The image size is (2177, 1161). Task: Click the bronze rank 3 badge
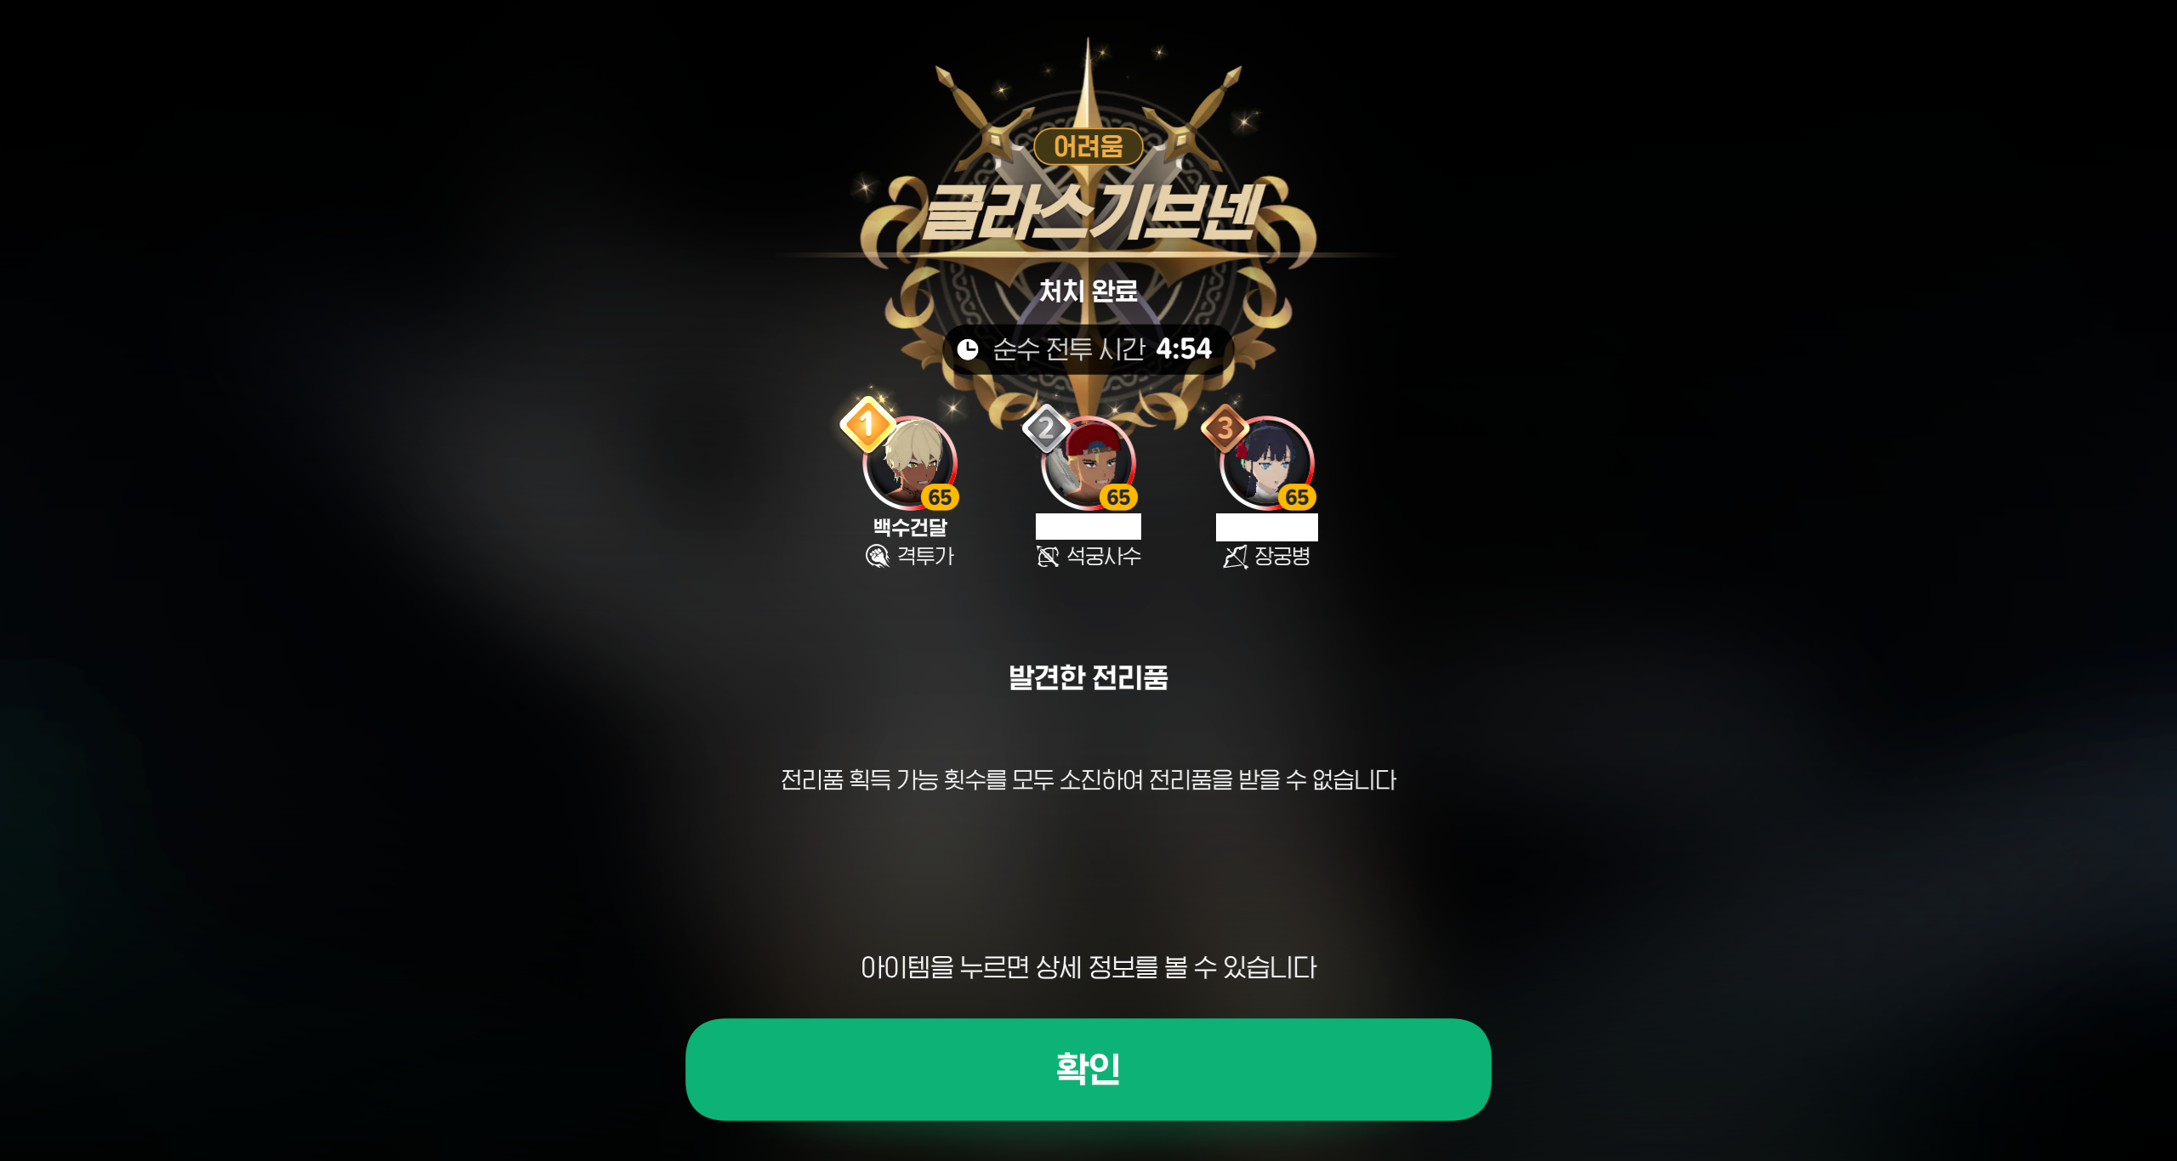1225,428
